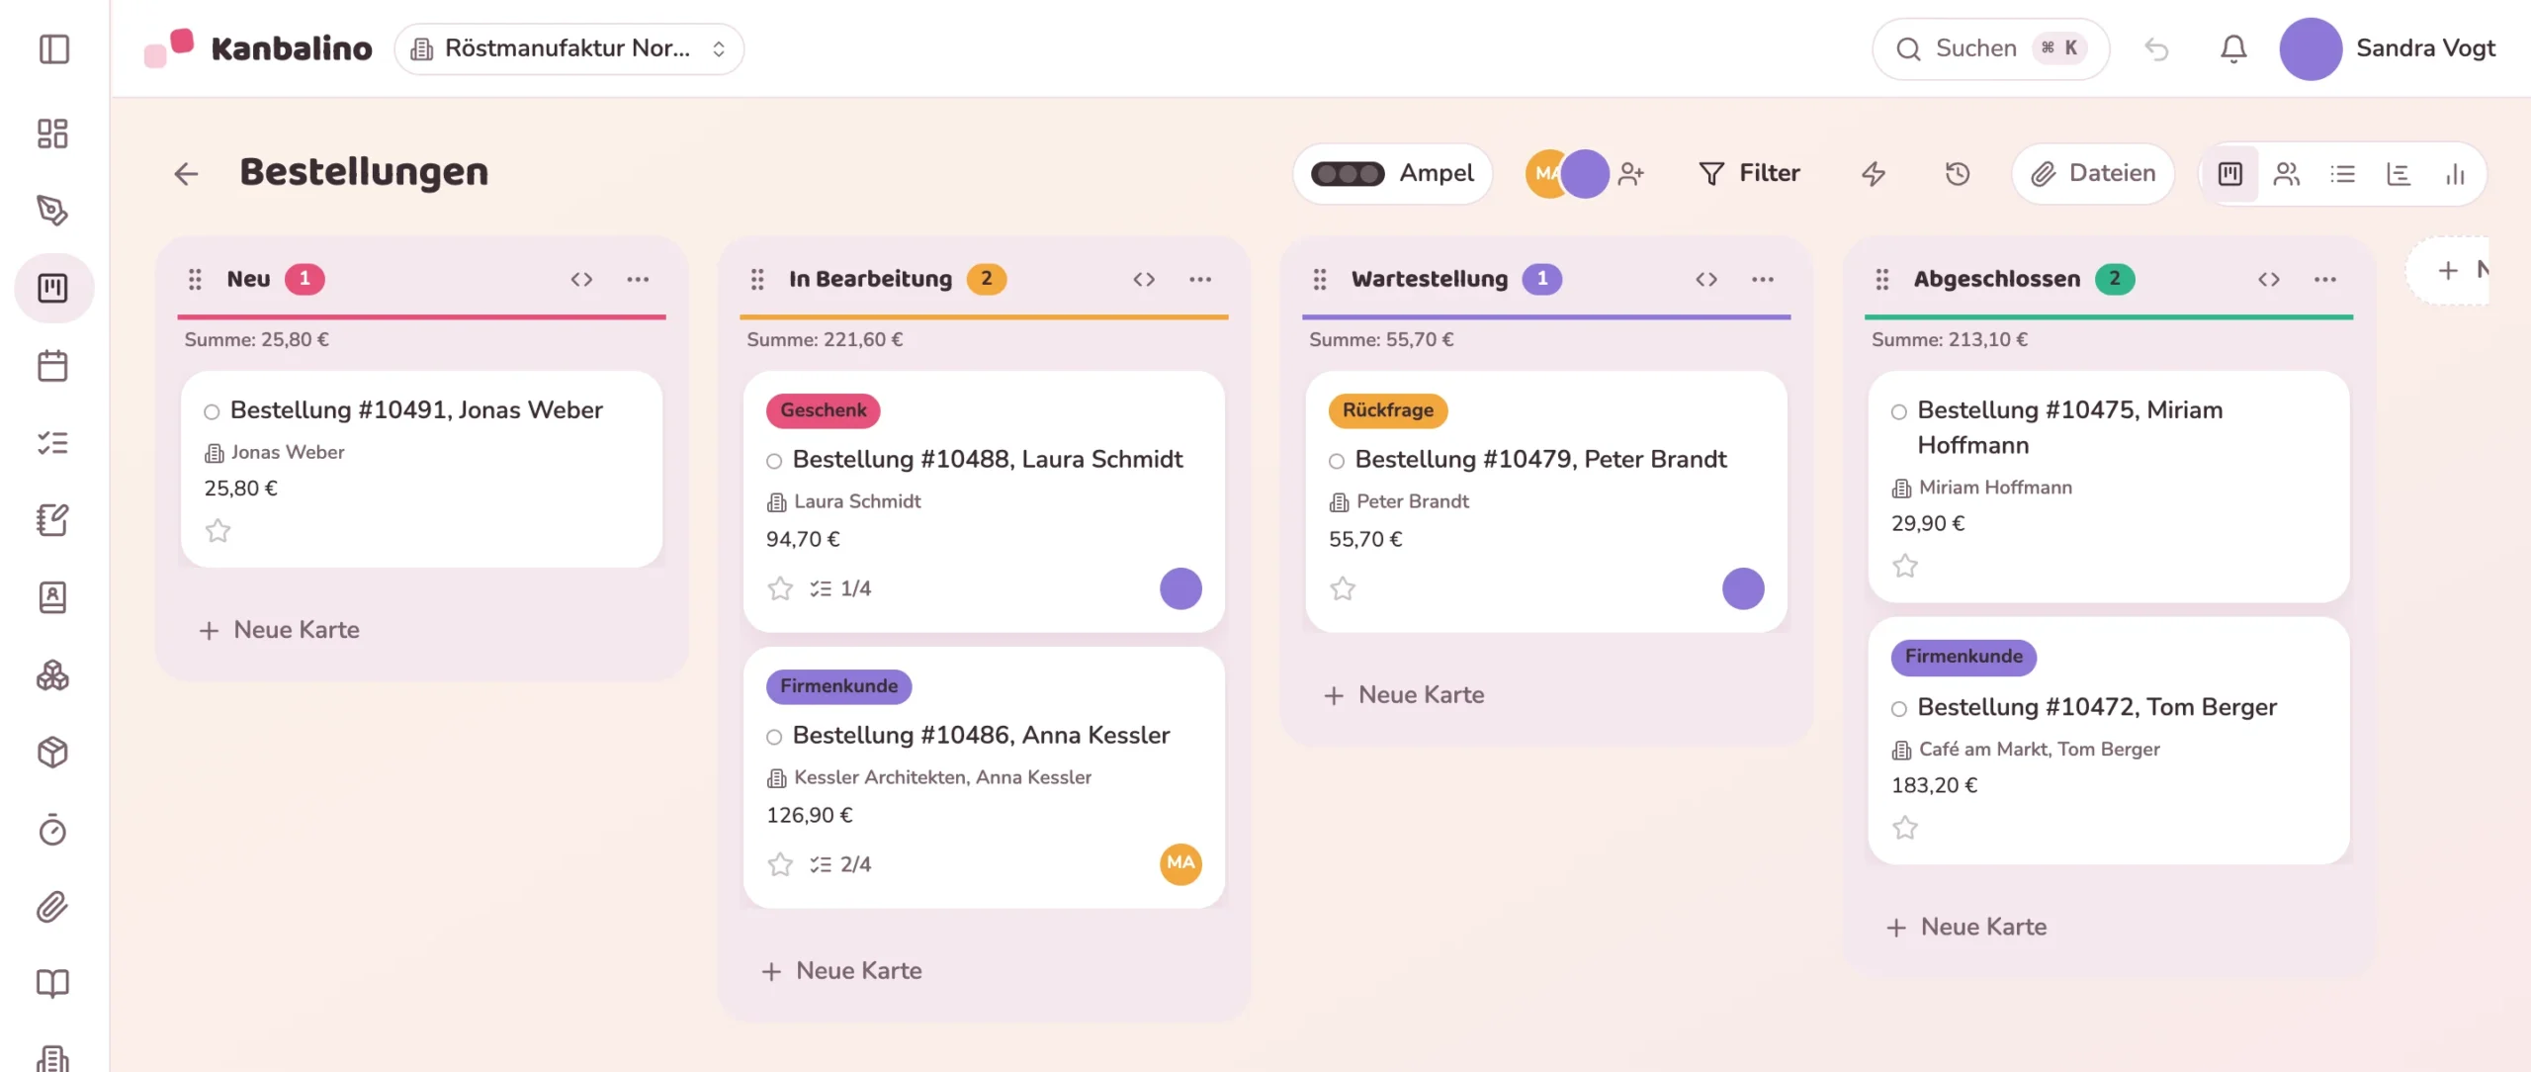Mark Bestellung #10488 Laura Schmidt as done
Viewport: 2531px width, 1072px height.
774,461
